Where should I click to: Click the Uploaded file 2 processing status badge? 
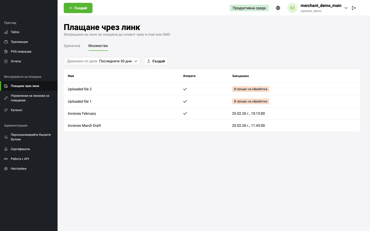coord(251,89)
